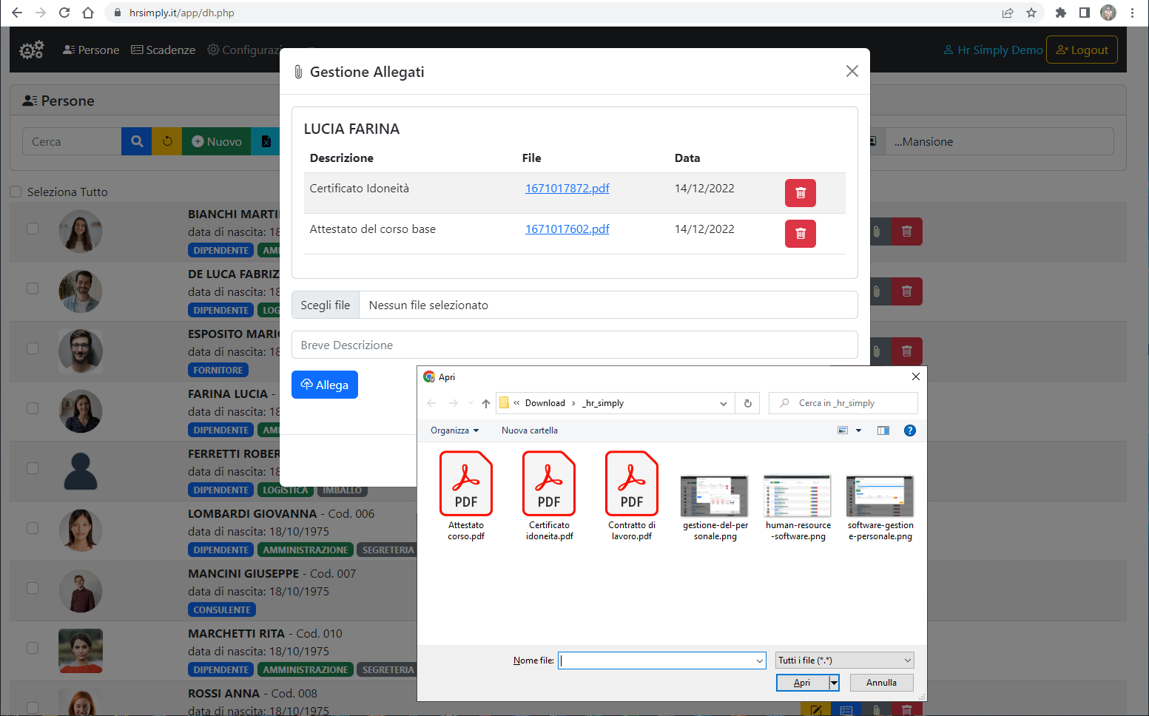
Task: Open the 1671017602.pdf link
Action: click(567, 229)
